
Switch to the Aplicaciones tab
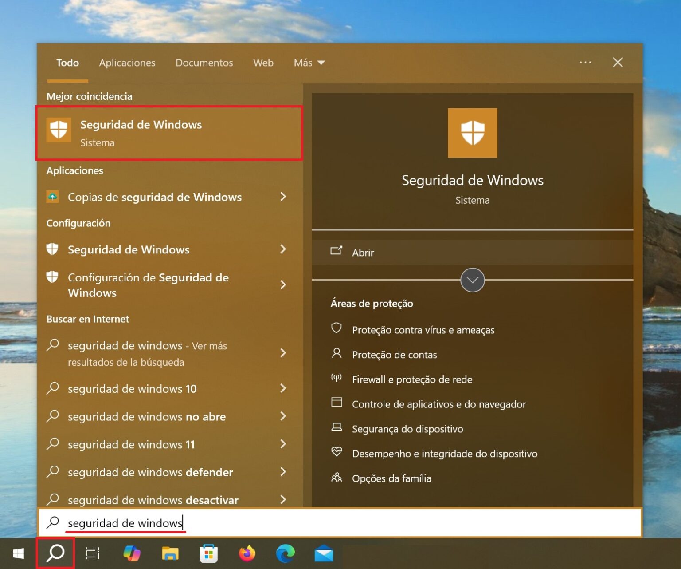click(x=127, y=63)
